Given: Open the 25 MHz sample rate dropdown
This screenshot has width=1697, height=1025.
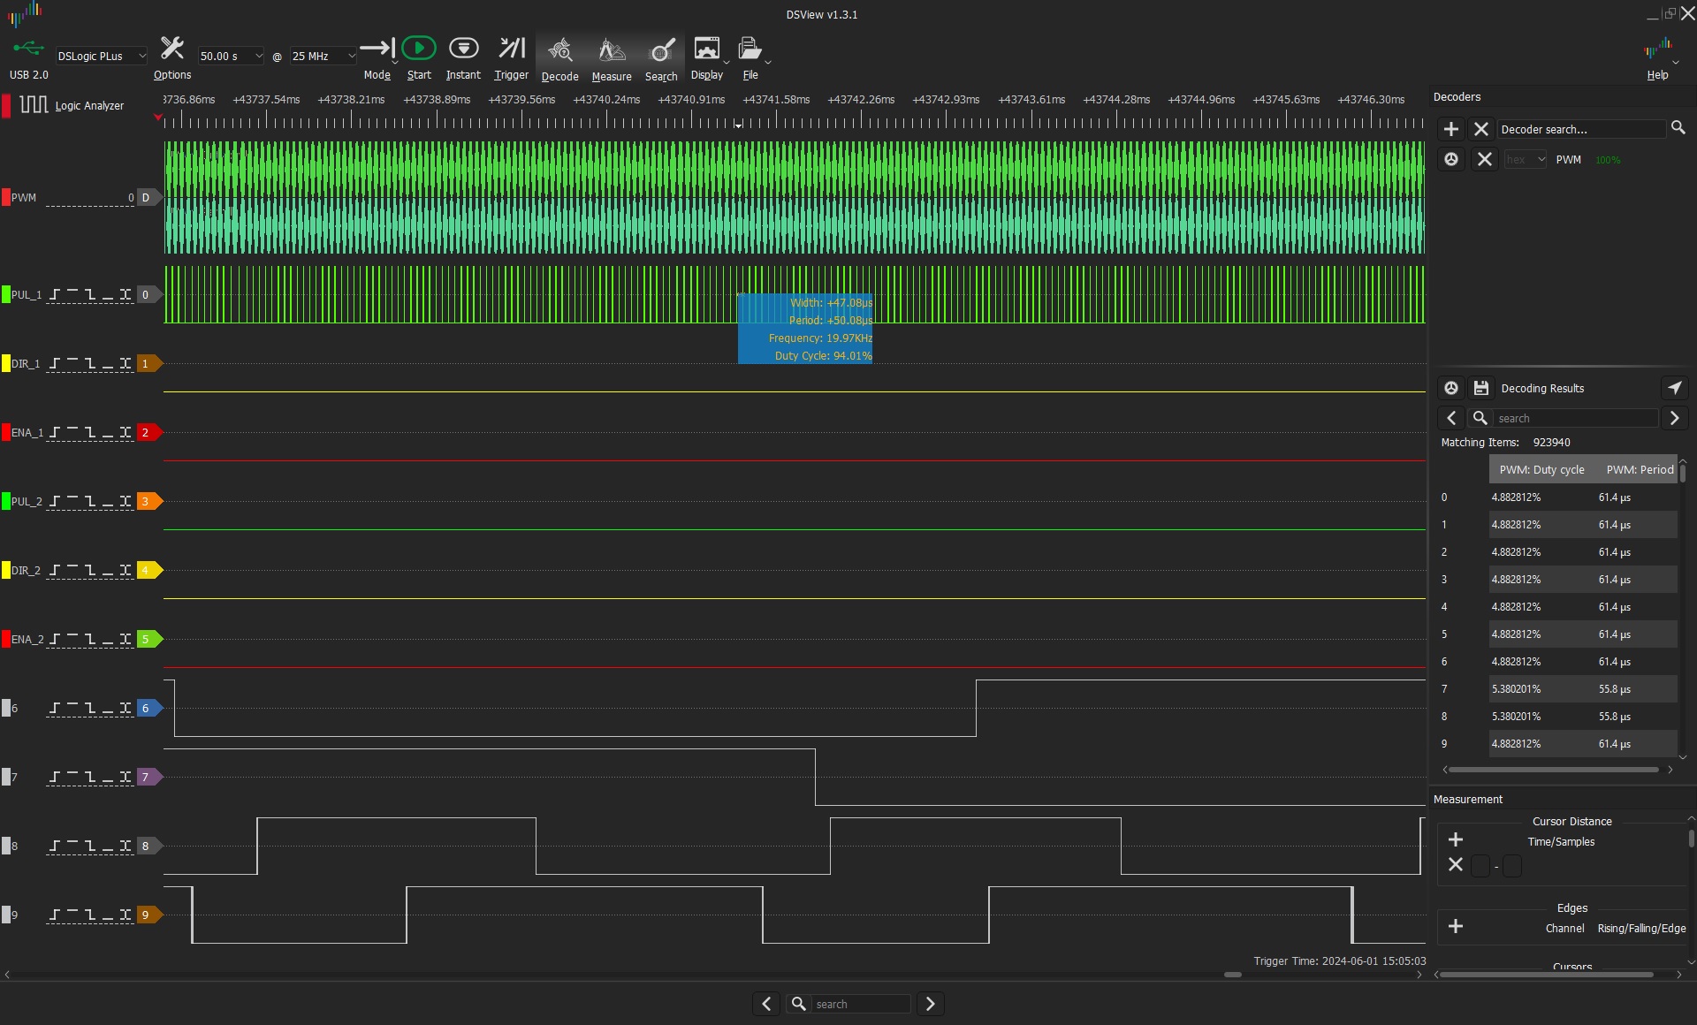Looking at the screenshot, I should 323,57.
